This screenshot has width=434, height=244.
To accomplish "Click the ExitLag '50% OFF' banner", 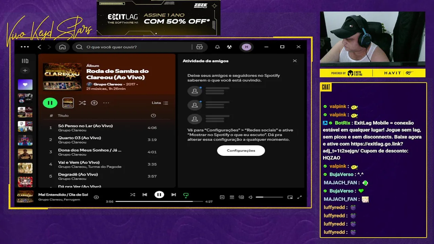I will 159,18.
